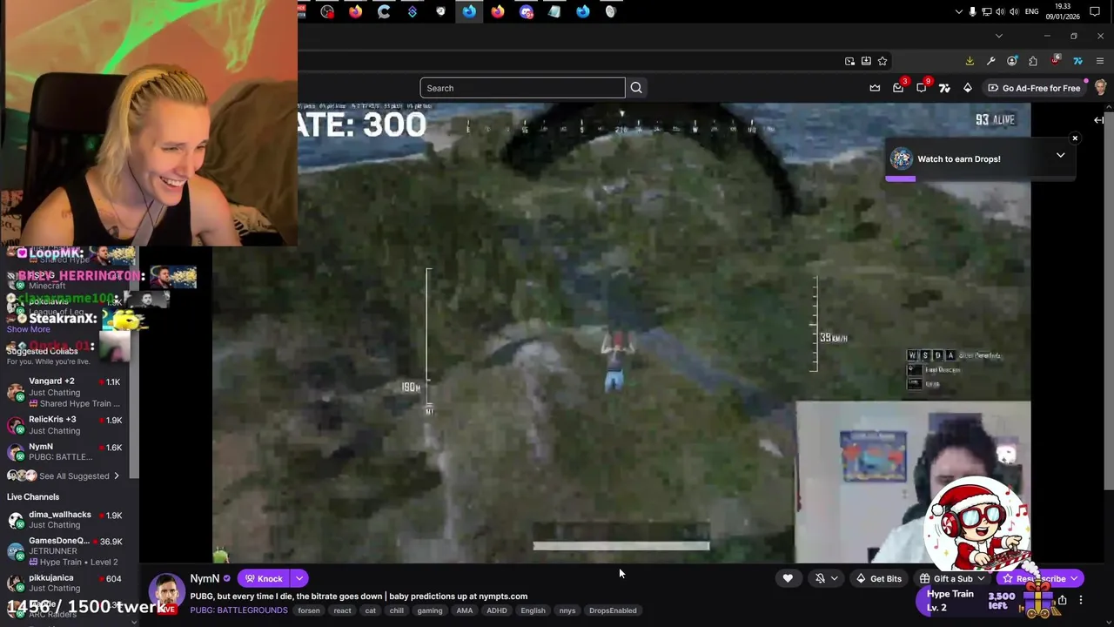
Task: Expand Watch to earn Drops panel
Action: 1060,155
